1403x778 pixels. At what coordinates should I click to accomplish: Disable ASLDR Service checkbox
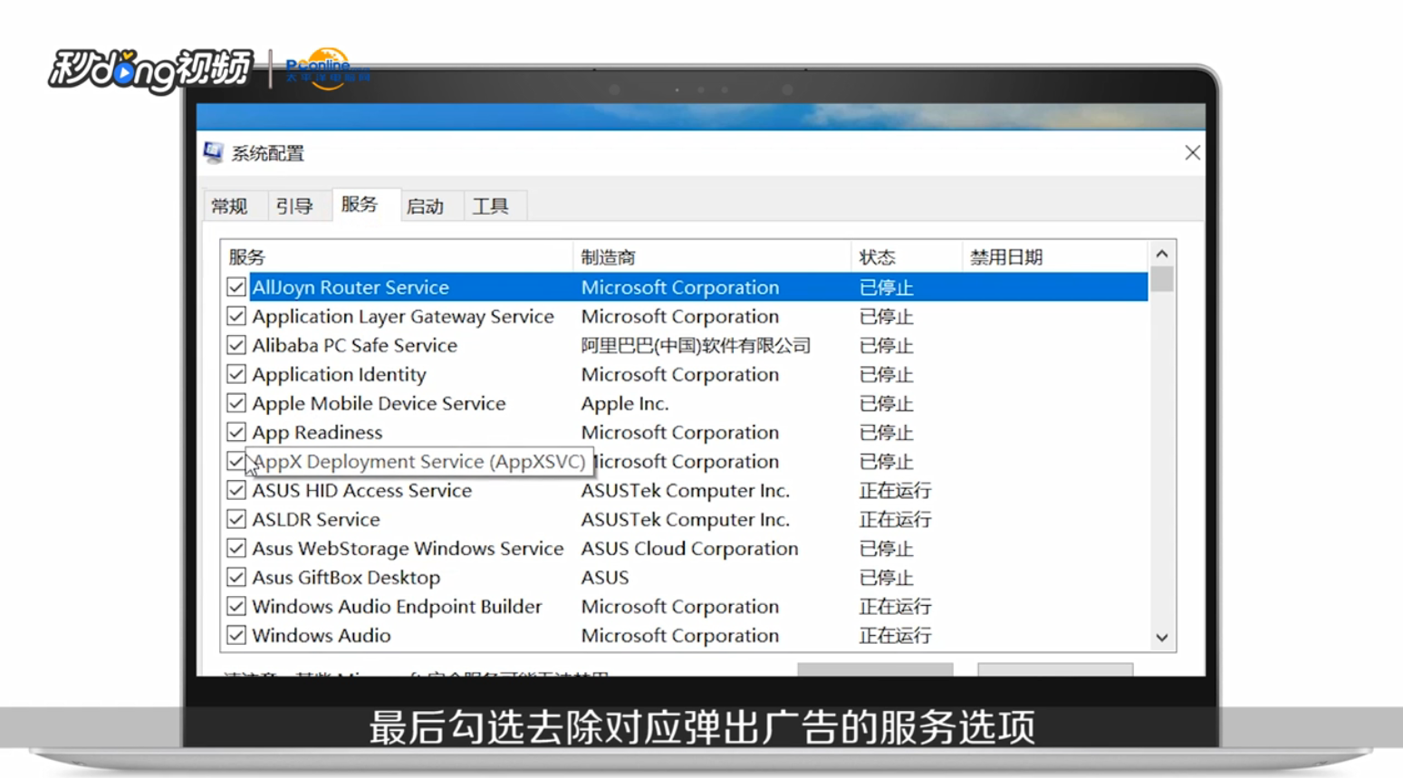(x=236, y=519)
